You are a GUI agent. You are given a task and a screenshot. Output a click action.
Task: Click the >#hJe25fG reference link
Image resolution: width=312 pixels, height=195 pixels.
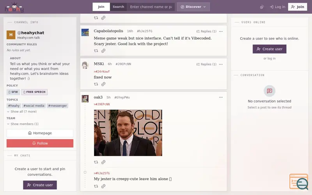pos(102,173)
